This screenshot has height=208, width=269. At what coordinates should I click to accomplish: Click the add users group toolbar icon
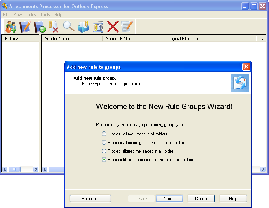tap(10, 27)
